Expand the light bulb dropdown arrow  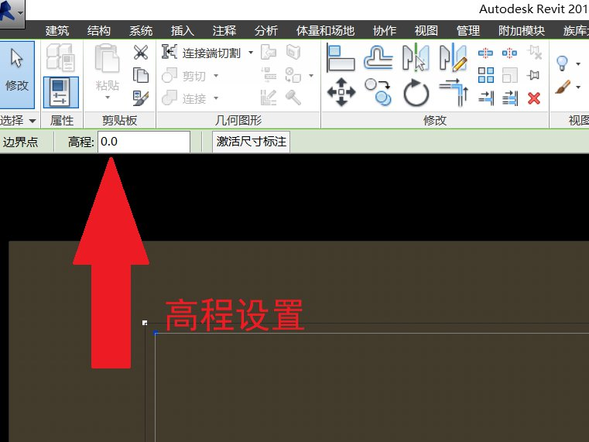578,63
